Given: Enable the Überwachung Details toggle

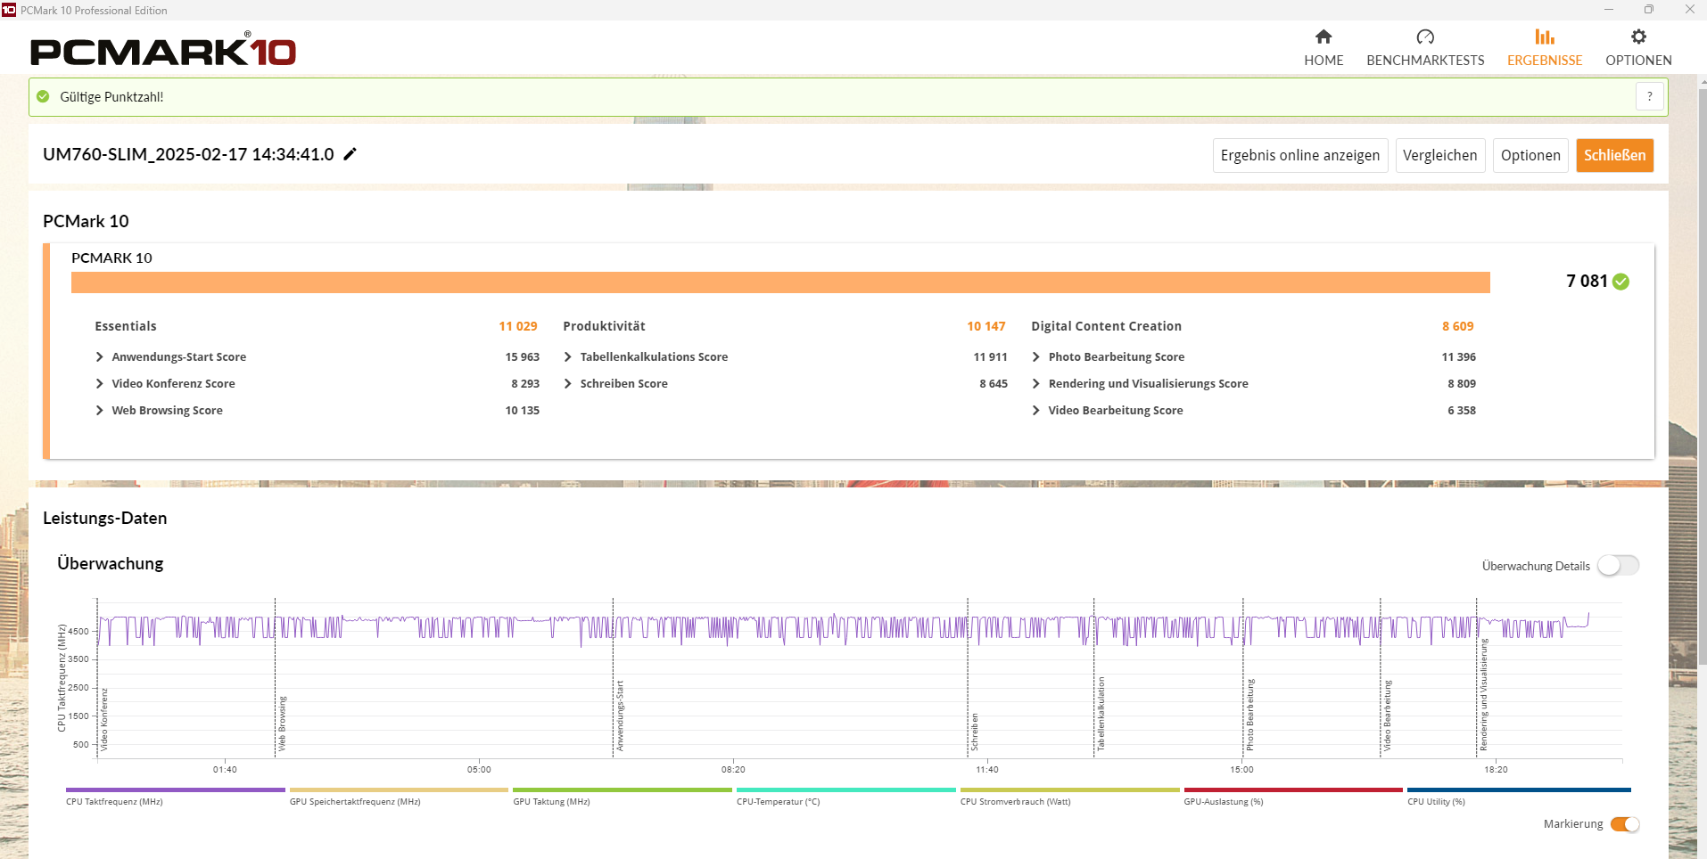Looking at the screenshot, I should click(x=1618, y=566).
